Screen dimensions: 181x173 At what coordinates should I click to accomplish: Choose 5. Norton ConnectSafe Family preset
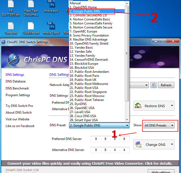(97, 23)
